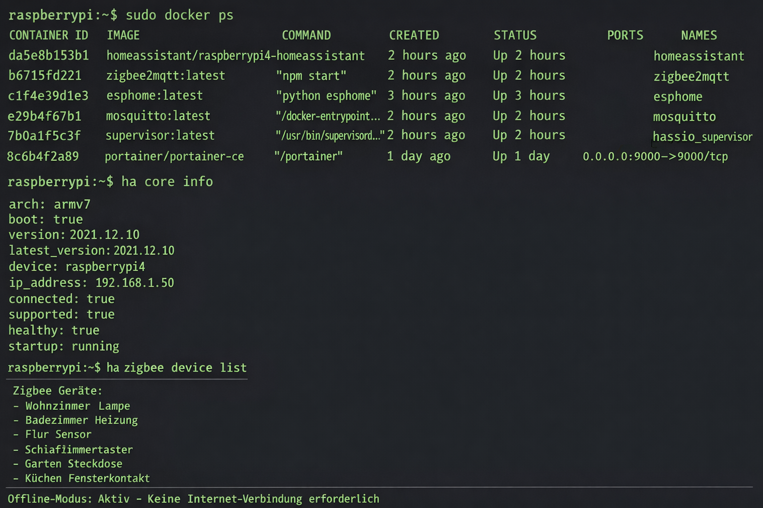The image size is (763, 508).
Task: Click 'Up 1 day' status value
Action: [x=521, y=156]
